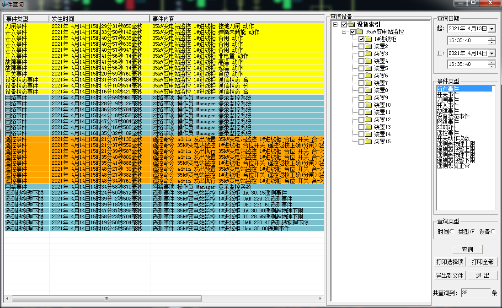Choose the 设备 query type radio button
502x308 pixels.
(493, 232)
